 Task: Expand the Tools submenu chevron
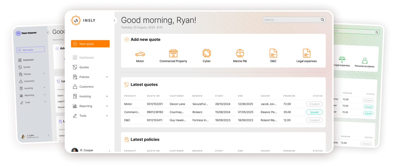click(107, 116)
